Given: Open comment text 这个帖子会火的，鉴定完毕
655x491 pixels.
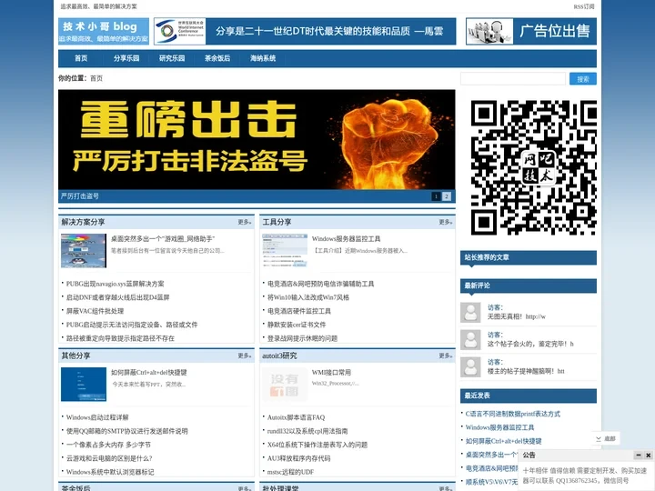Looking at the screenshot, I should click(x=530, y=344).
